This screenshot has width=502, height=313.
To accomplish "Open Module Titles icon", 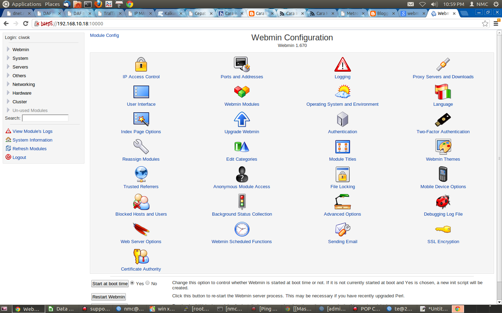I will pos(342,147).
